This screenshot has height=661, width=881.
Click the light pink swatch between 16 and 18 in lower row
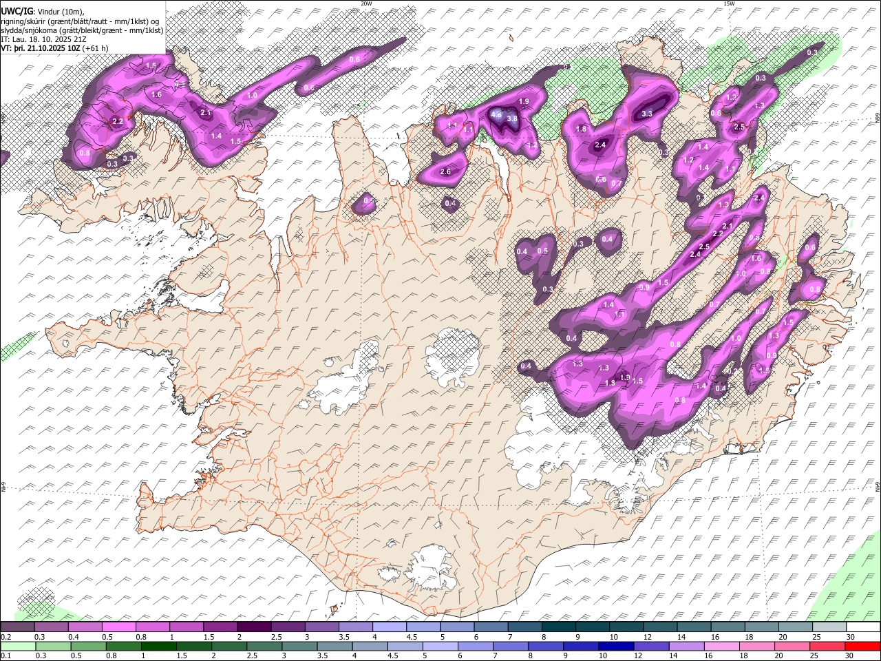(722, 646)
